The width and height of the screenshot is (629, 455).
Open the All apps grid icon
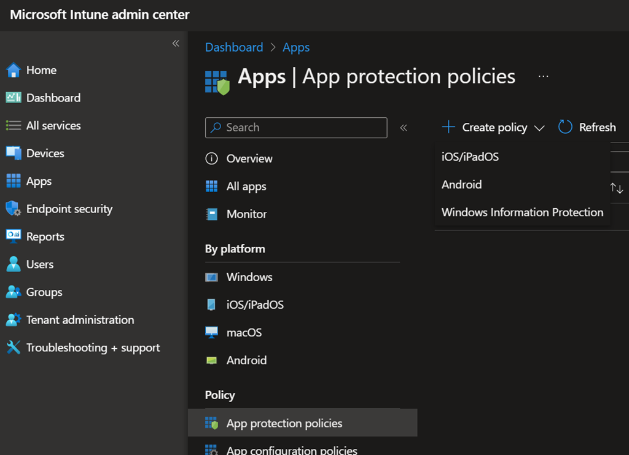coord(211,186)
